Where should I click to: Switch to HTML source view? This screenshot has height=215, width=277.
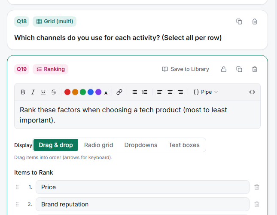tap(252, 92)
